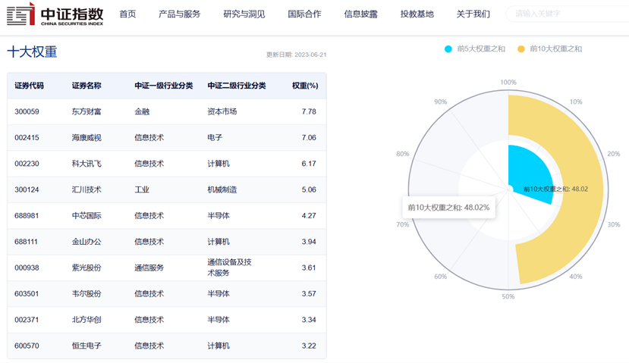Select the 东方财富 table row
The width and height of the screenshot is (629, 363).
[x=166, y=111]
